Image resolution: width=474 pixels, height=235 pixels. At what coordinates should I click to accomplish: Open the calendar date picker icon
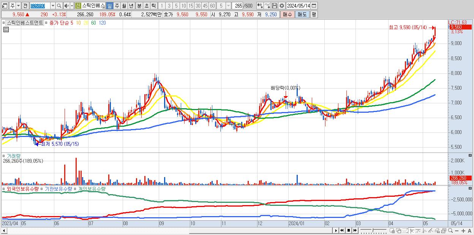(314, 6)
